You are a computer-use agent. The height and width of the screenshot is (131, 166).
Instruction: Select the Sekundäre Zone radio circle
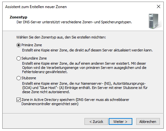18,58
